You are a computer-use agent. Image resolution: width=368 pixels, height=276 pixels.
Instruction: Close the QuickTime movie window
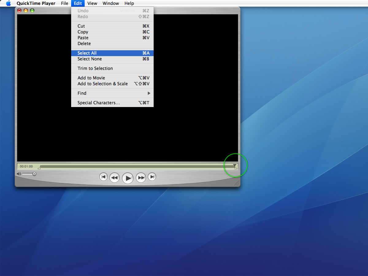19,10
